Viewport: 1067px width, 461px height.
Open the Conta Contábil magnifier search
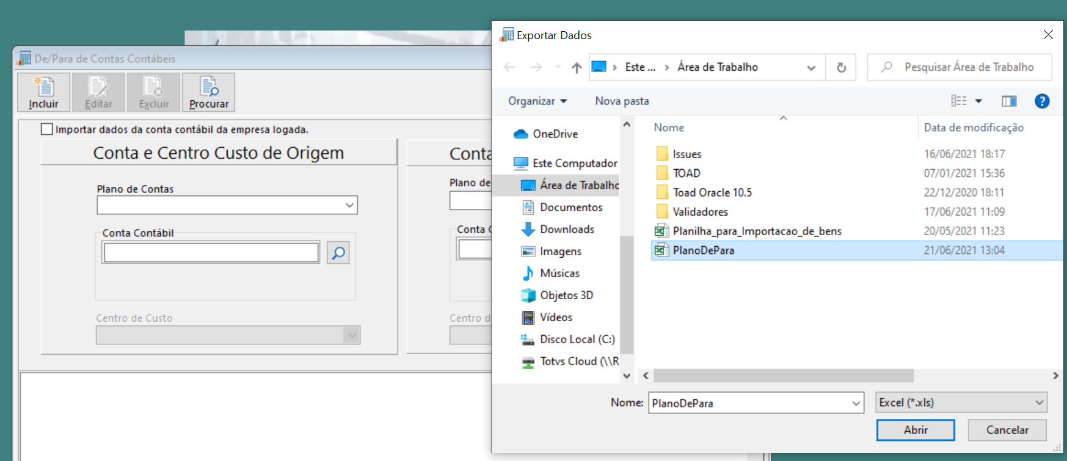[x=338, y=252]
